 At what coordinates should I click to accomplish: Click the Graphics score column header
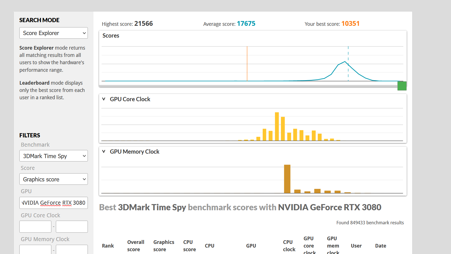pyautogui.click(x=164, y=246)
